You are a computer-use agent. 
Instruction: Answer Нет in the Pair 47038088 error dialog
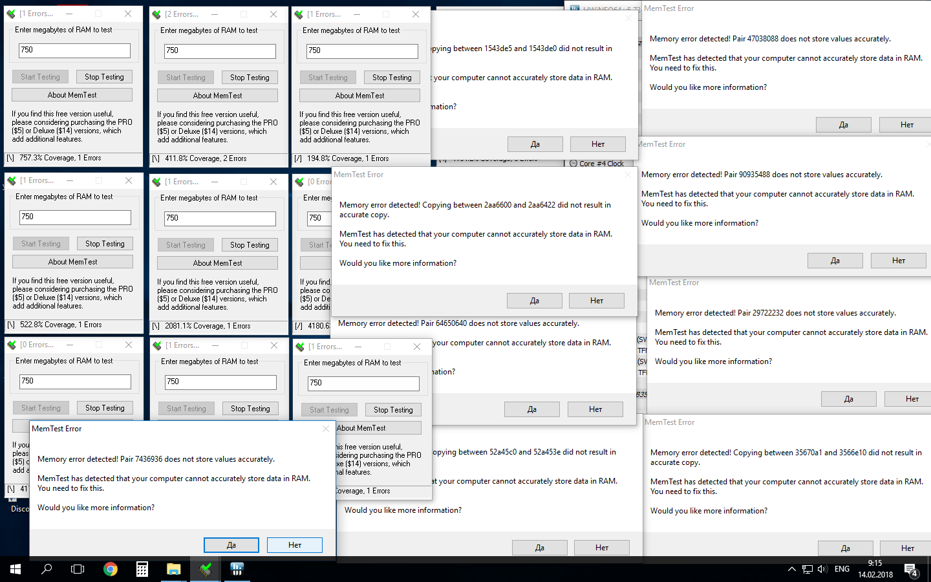[907, 125]
